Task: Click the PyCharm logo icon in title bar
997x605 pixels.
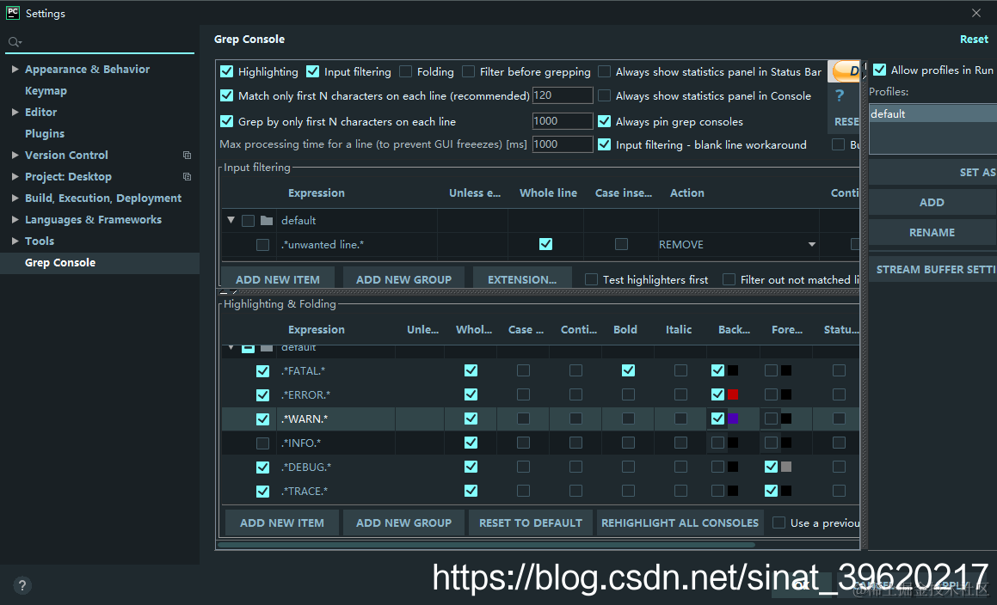Action: tap(13, 13)
